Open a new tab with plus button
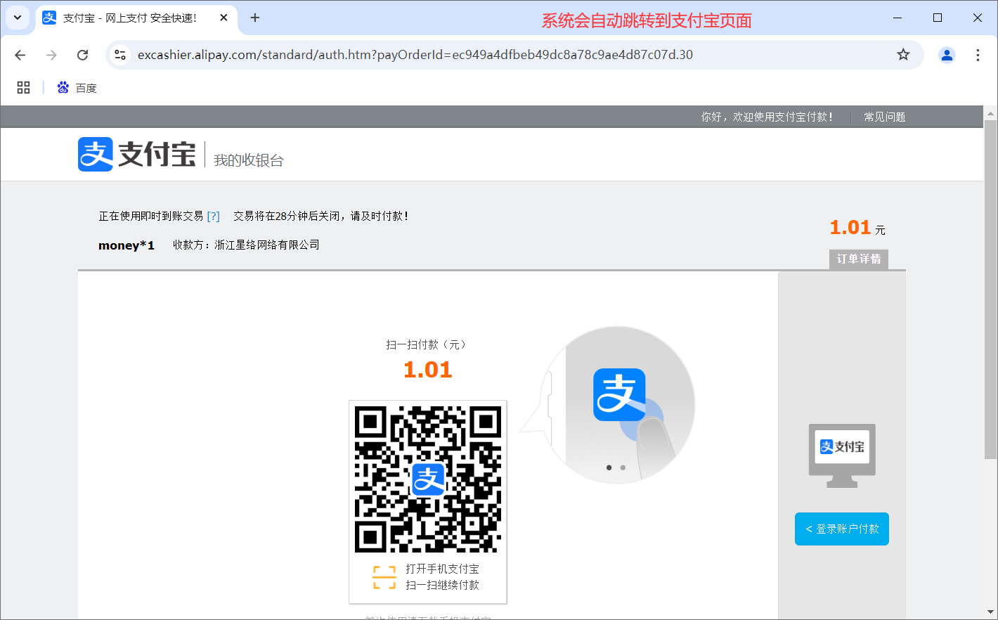 [x=255, y=18]
